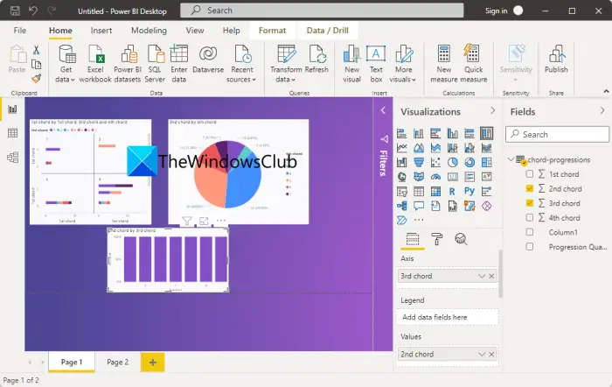Screen dimensions: 612x387
Task: Select the treemap visualization icon
Action: pyautogui.click(x=486, y=162)
